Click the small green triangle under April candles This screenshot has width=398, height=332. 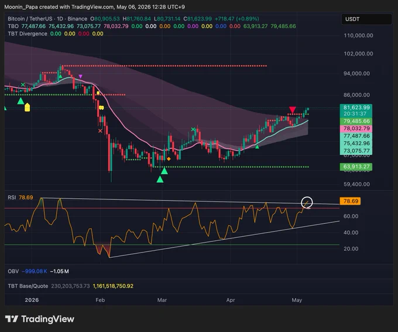(257, 147)
